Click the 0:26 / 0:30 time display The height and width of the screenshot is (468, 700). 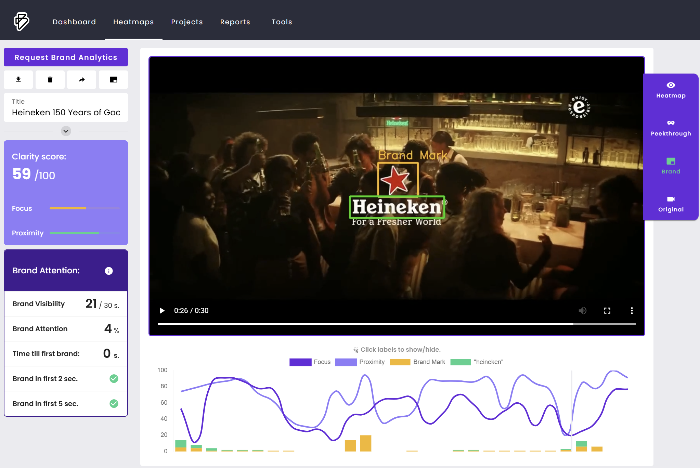pos(191,311)
